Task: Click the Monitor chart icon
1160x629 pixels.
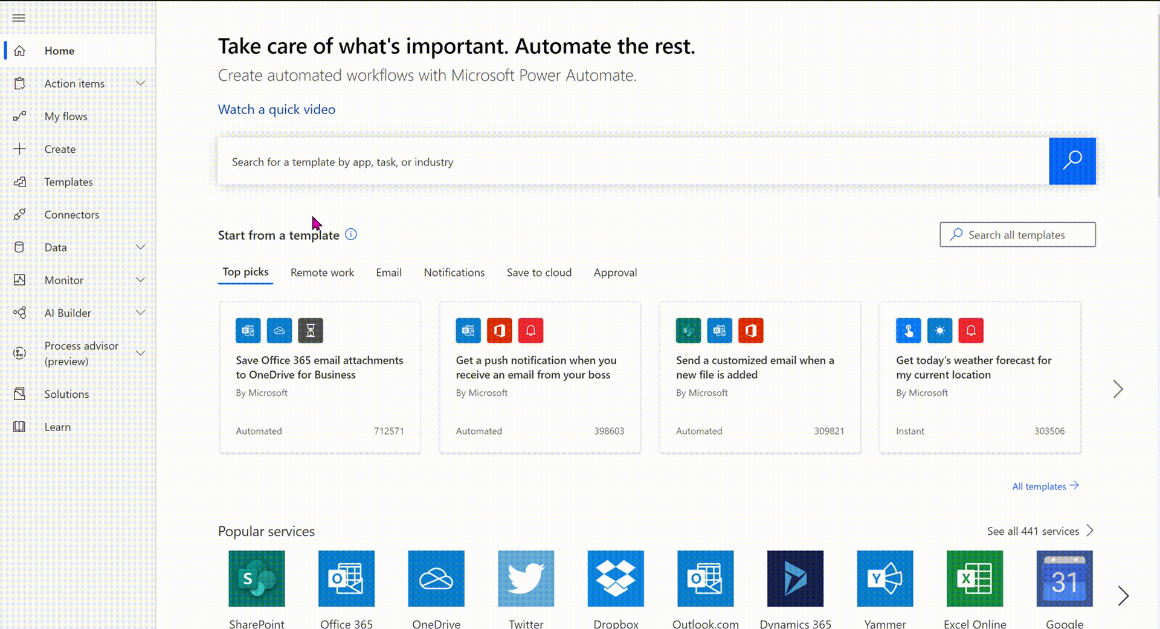Action: click(19, 279)
